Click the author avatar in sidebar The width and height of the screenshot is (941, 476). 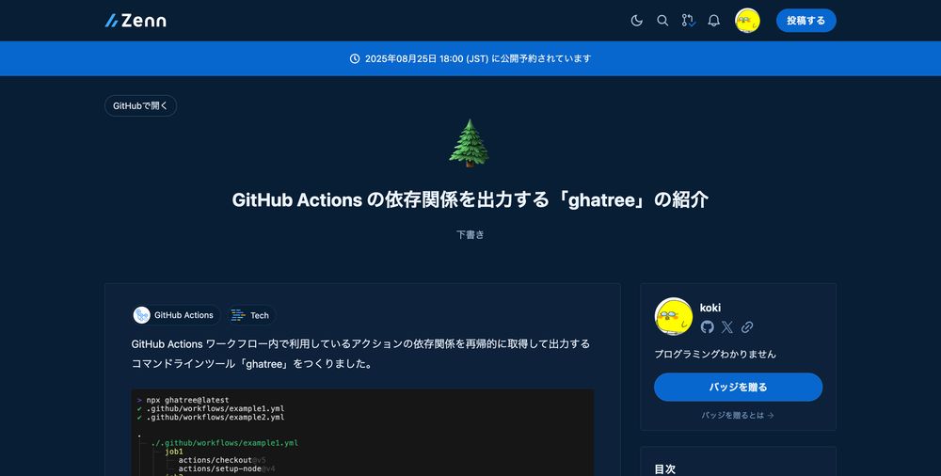tap(674, 316)
